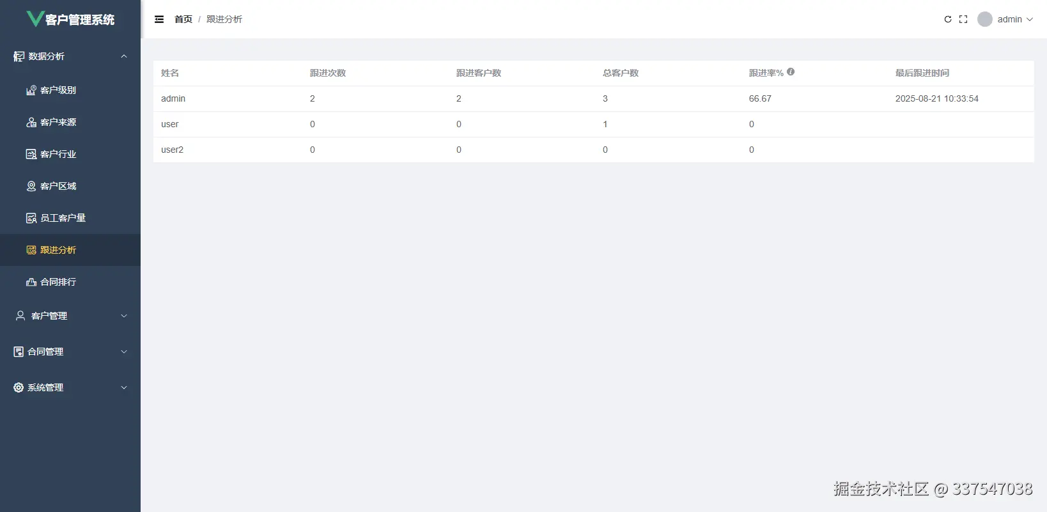The image size is (1047, 512).
Task: Click the 合同排行 ranking icon
Action: tap(31, 282)
